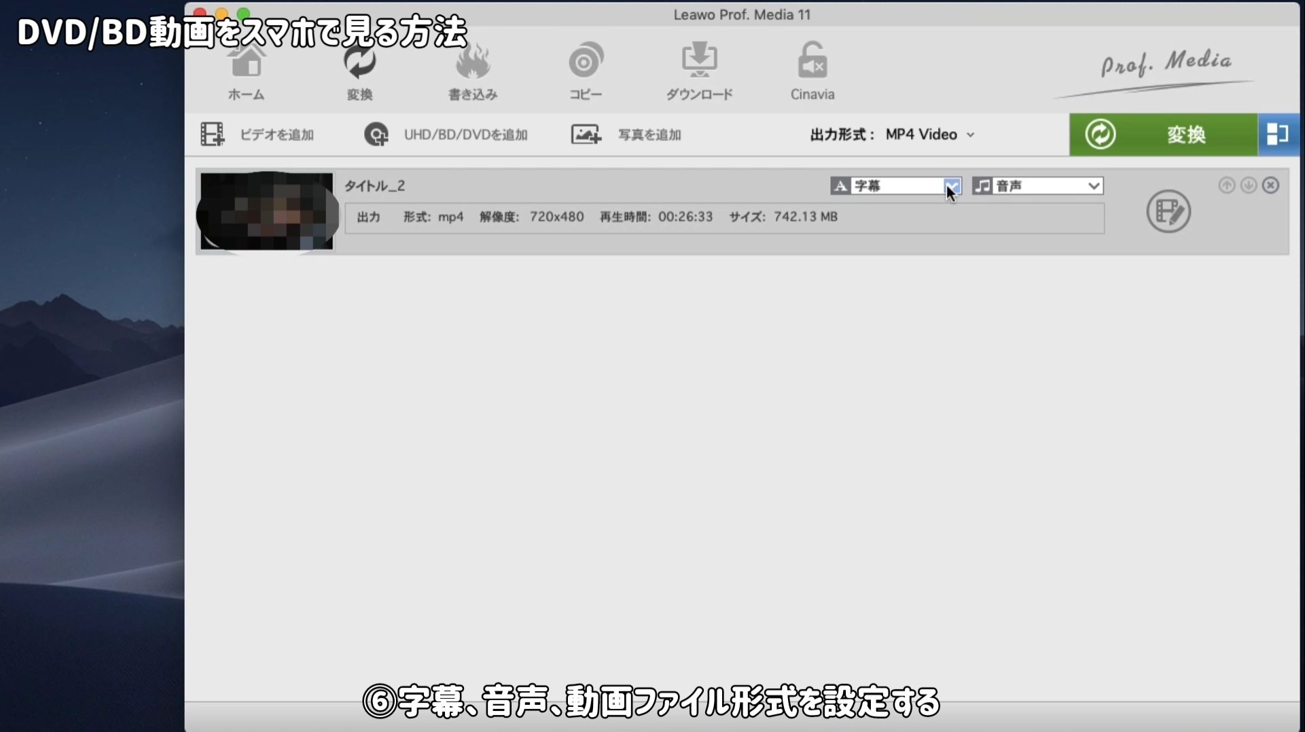The image size is (1305, 732).
Task: Open the Cinavia removal module
Action: tap(812, 72)
